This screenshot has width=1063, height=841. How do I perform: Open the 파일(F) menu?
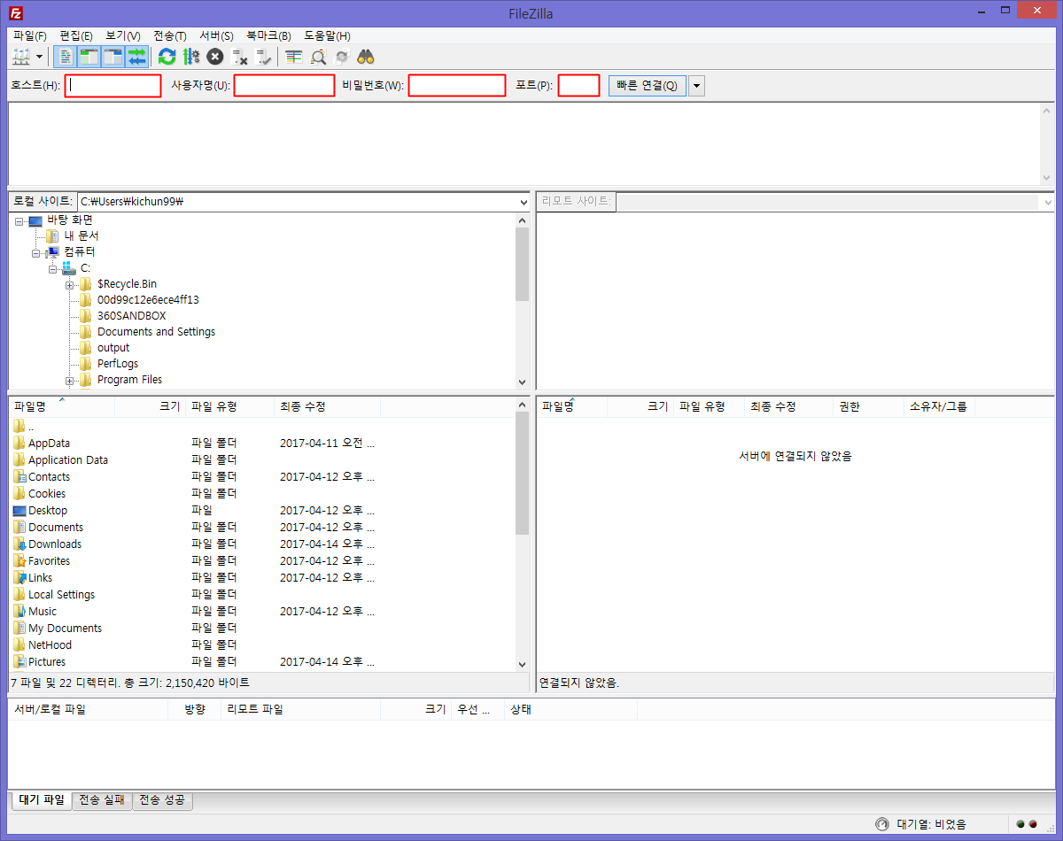click(30, 35)
